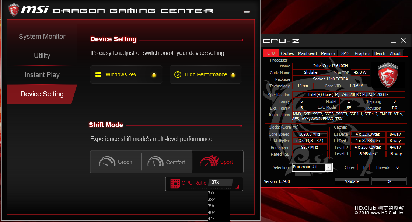This screenshot has width=412, height=222.
Task: Click the Green mode speedometer icon
Action: pyautogui.click(x=107, y=162)
